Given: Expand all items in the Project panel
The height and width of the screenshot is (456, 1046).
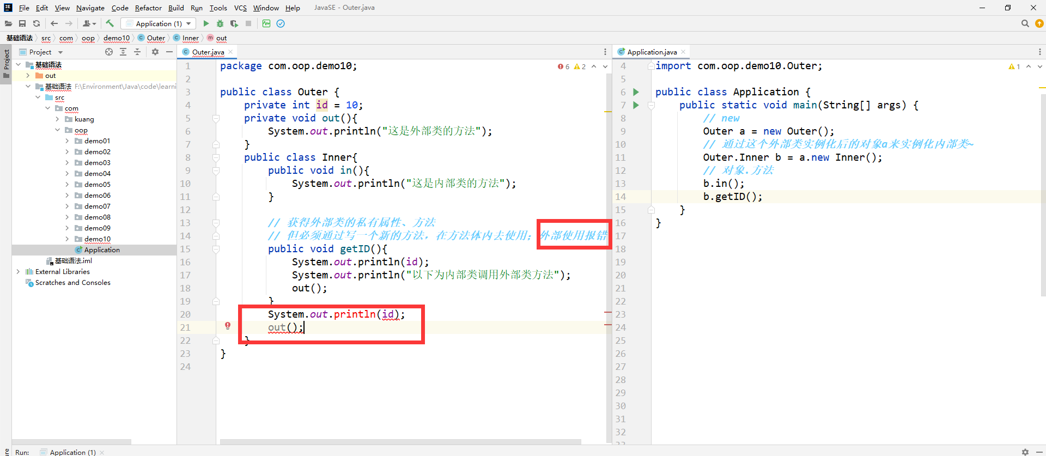Looking at the screenshot, I should [x=123, y=52].
